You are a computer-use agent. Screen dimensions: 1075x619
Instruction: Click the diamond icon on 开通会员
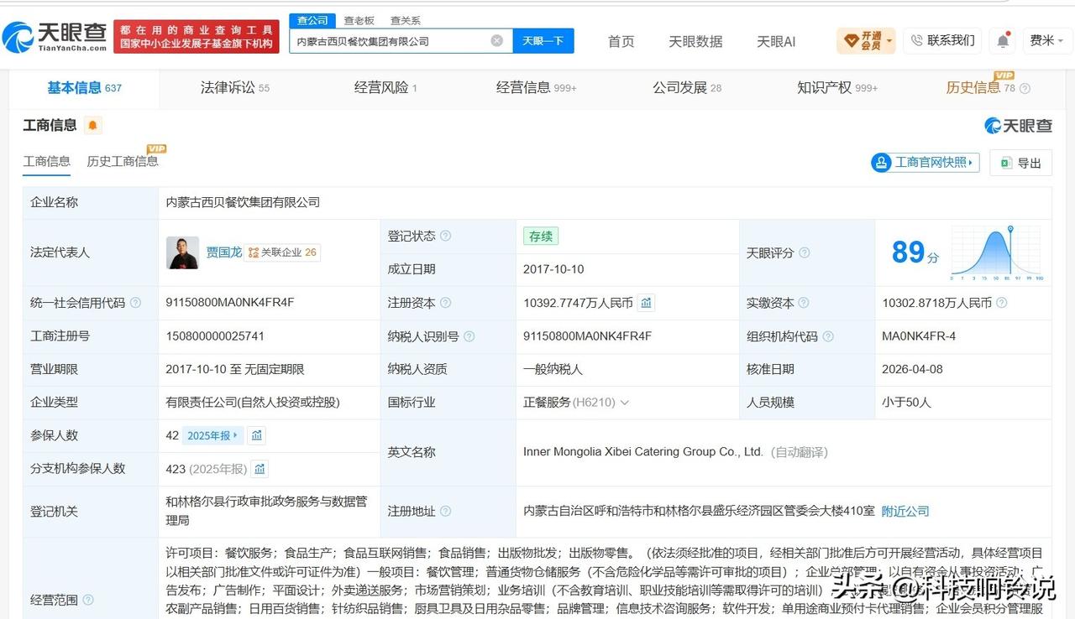coord(851,40)
